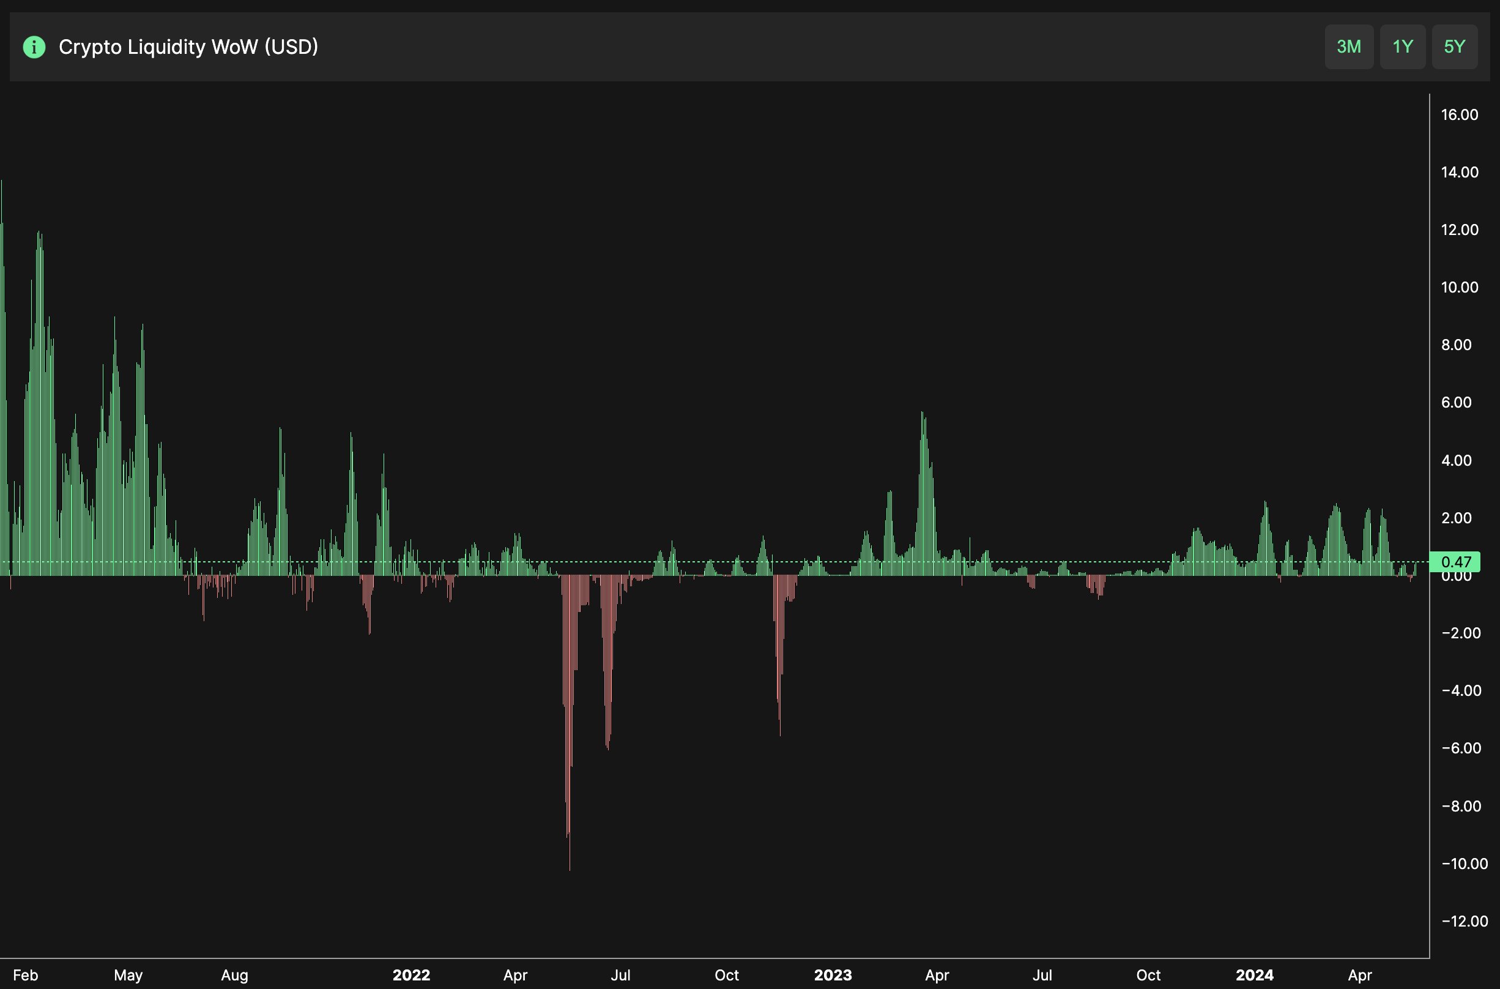The height and width of the screenshot is (989, 1500).
Task: Click the green 0.47 current value label
Action: 1456,561
